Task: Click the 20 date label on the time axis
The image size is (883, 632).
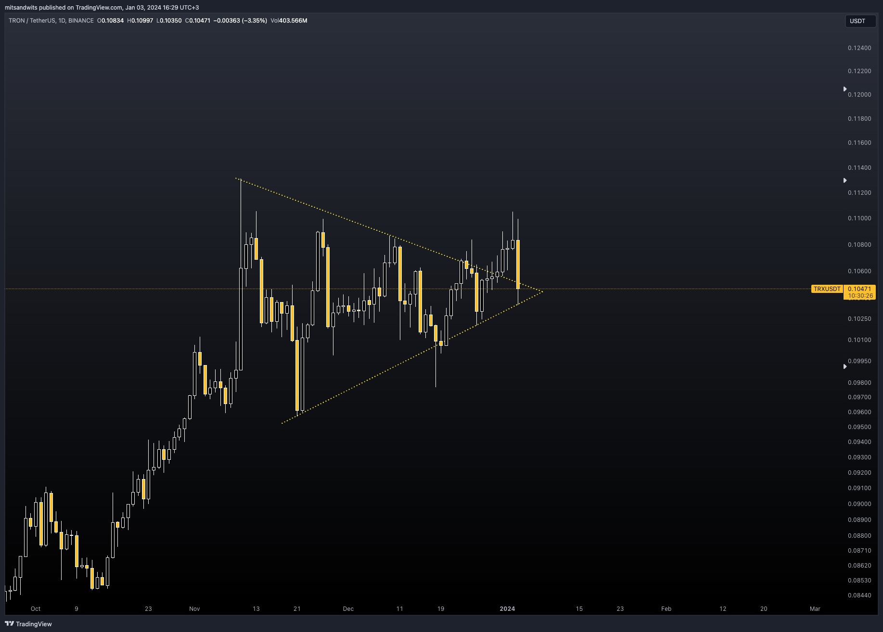Action: tap(764, 609)
